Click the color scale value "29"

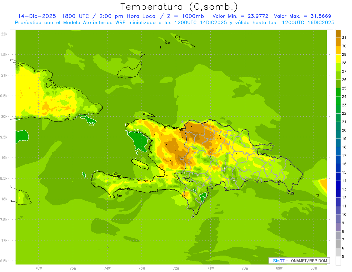pyautogui.click(x=344, y=55)
